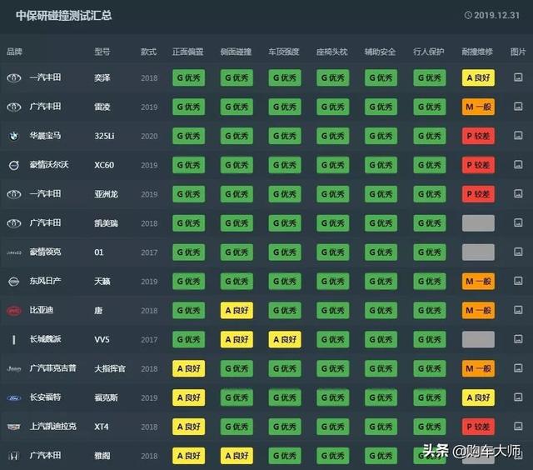Click the red P 较差 badge in 325Li row

478,136
